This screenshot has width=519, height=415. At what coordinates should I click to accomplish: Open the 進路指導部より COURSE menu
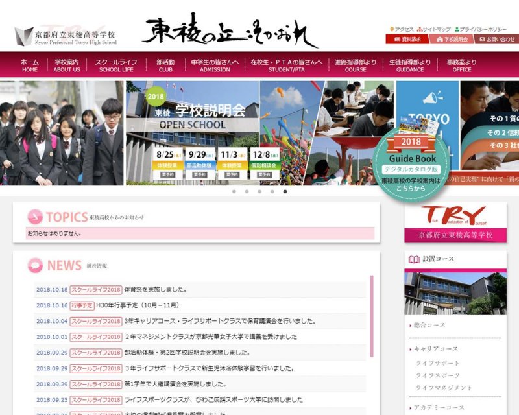click(x=355, y=65)
